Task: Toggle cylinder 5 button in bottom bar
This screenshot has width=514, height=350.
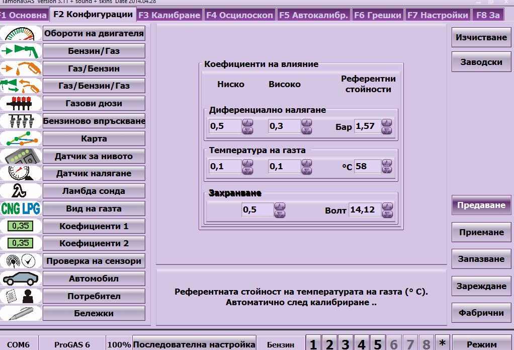Action: [378, 344]
